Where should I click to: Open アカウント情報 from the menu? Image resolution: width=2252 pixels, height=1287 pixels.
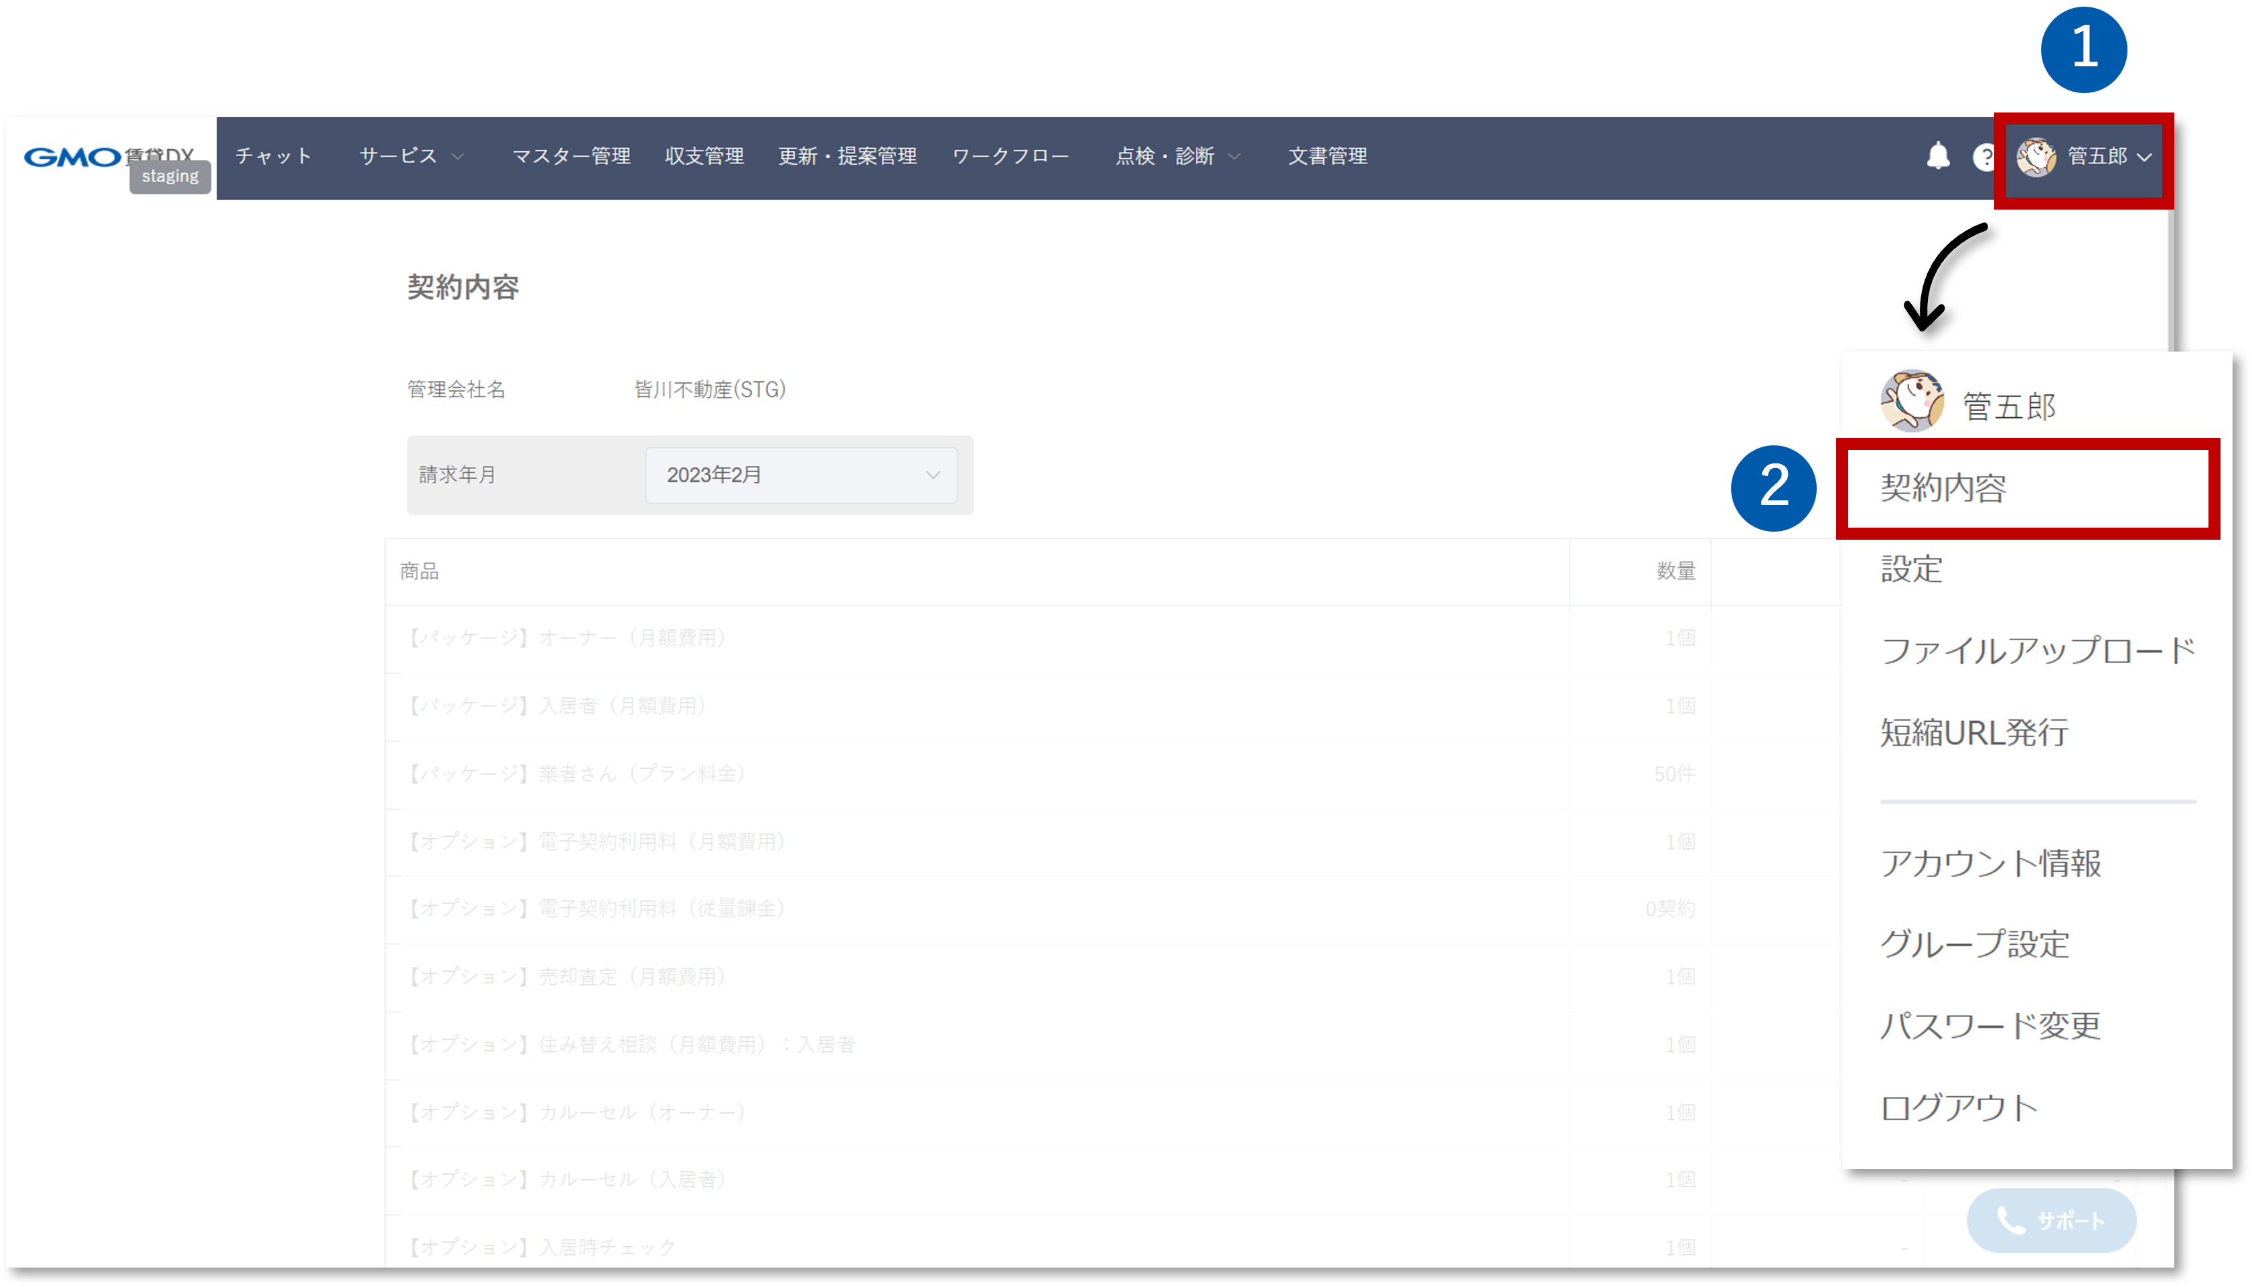(1990, 864)
